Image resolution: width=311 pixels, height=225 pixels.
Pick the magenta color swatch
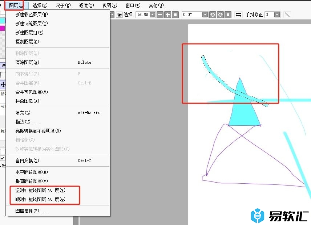pos(3,28)
